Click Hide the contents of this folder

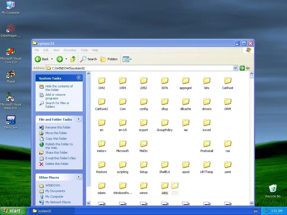[59, 88]
